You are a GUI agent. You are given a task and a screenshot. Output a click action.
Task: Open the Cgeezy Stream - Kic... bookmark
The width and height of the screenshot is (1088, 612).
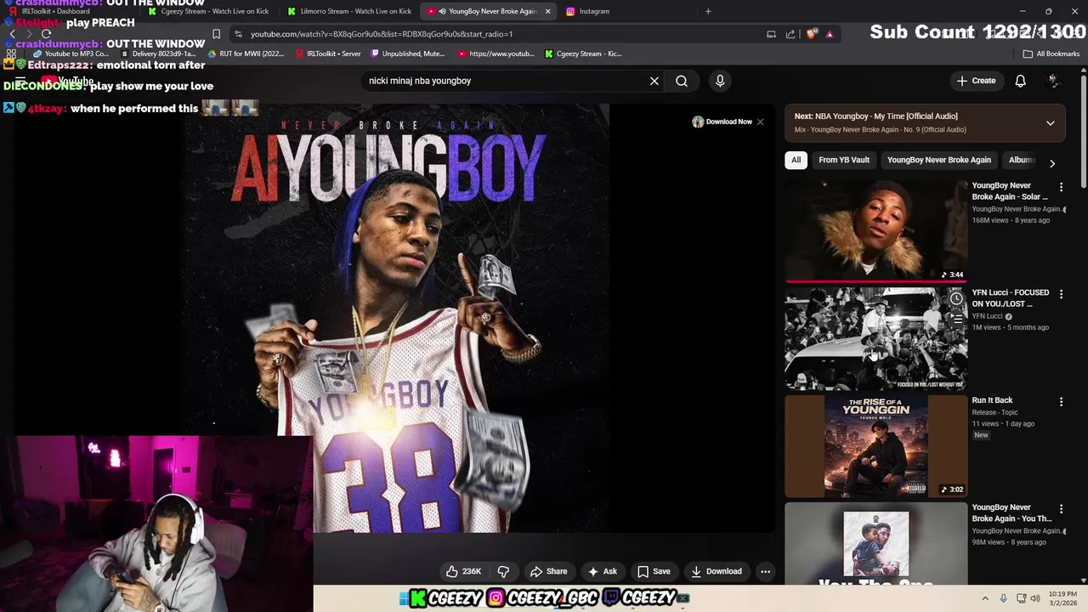[x=583, y=54]
